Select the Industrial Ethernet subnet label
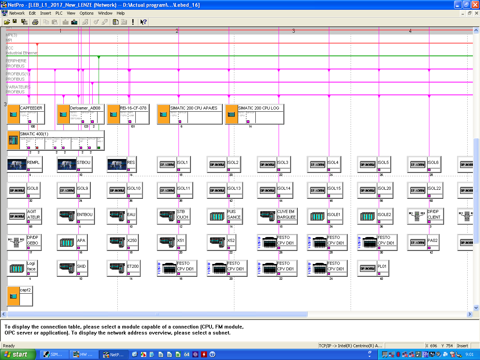The height and width of the screenshot is (360, 480). (22, 53)
